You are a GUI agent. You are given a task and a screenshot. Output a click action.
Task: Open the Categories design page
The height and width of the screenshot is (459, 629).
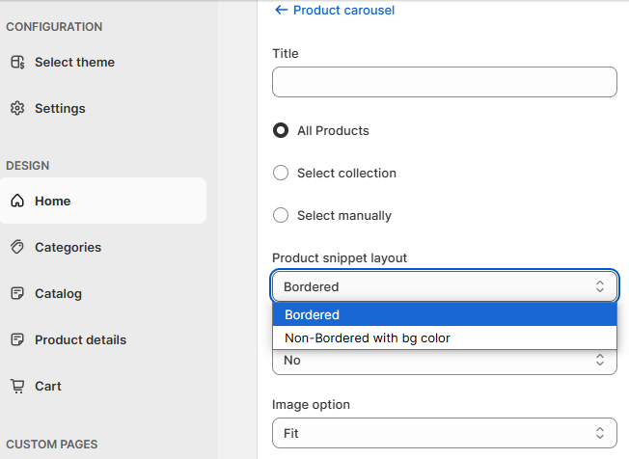click(68, 247)
